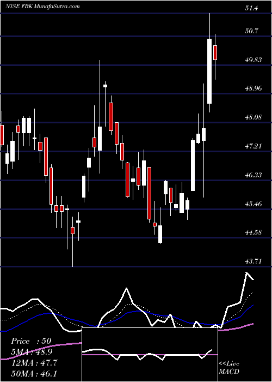The height and width of the screenshot is (382, 272).
Task: Click the 46.33 price axis label
Action: [254, 175]
